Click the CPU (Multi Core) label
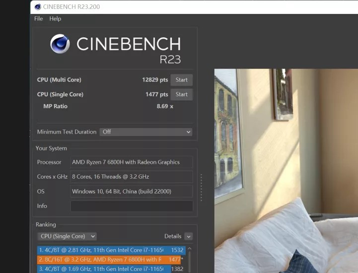The height and width of the screenshot is (273, 358). pos(59,80)
